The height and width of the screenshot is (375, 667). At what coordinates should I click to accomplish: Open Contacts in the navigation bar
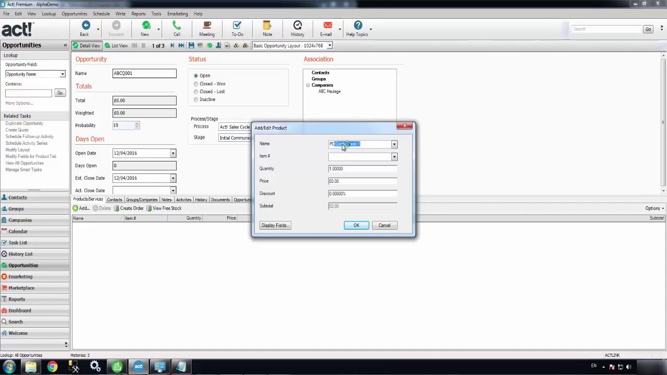[x=34, y=197]
